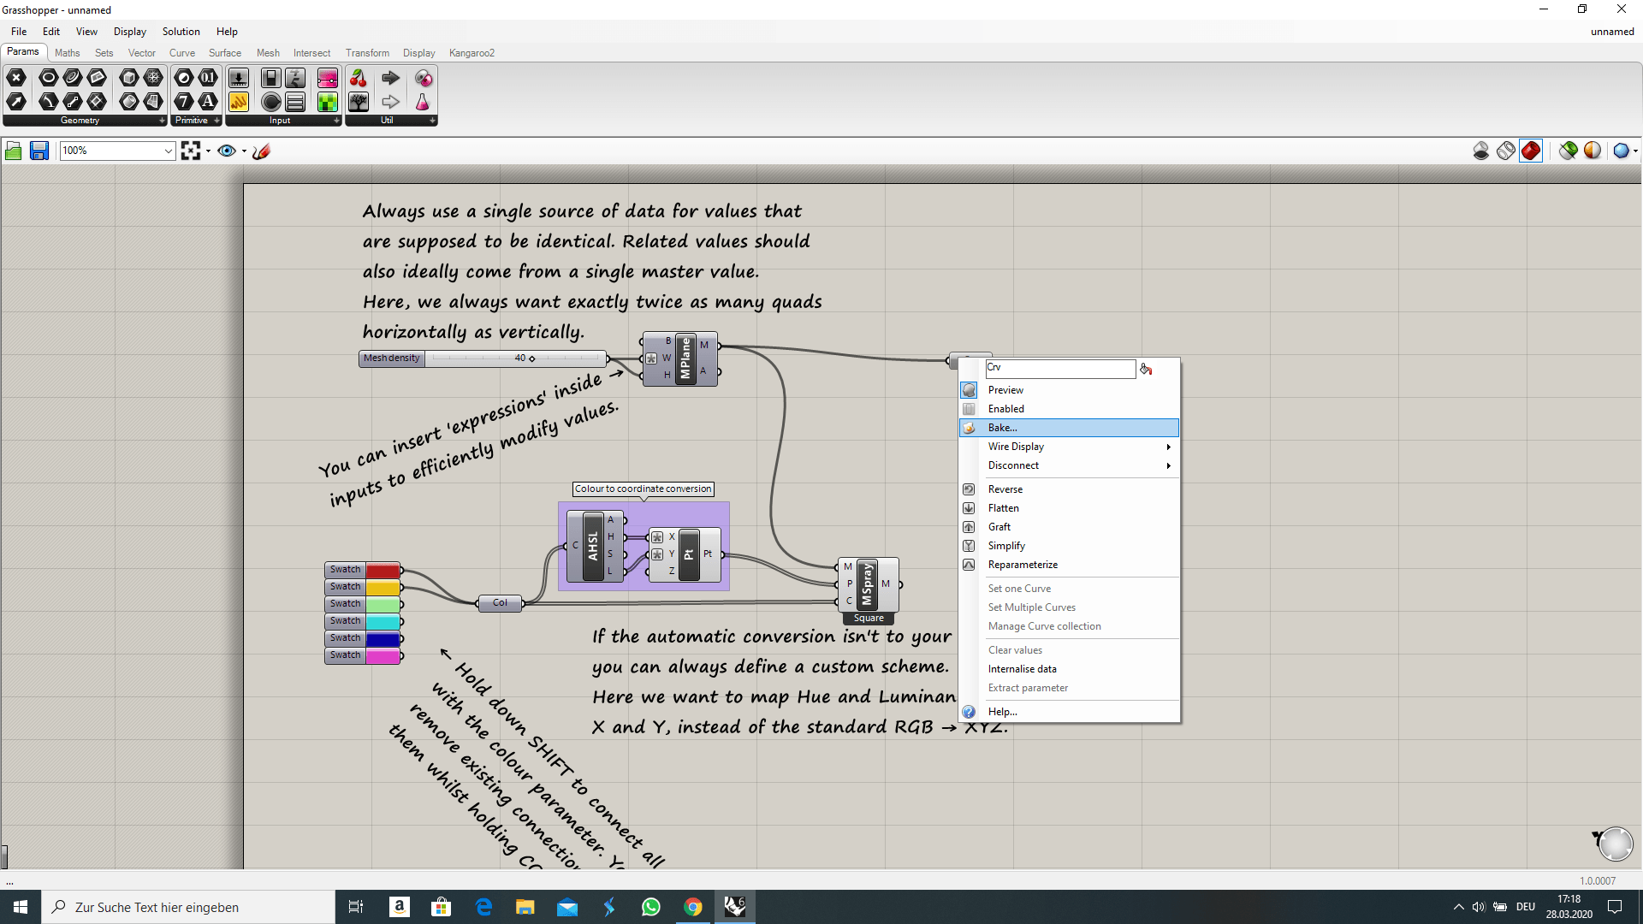1643x924 pixels.
Task: Open the sketch pencil tool
Action: click(262, 151)
